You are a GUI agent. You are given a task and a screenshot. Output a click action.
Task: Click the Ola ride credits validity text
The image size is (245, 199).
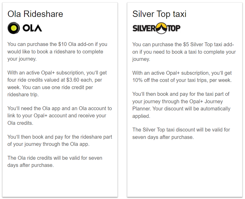tap(55, 162)
